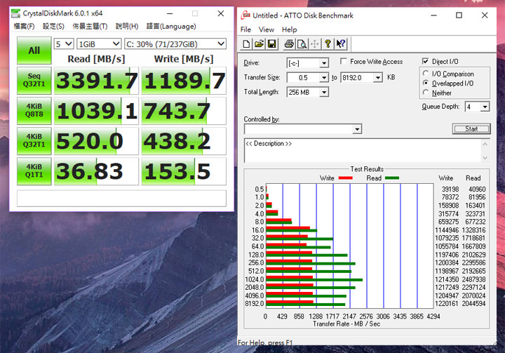Viewport: 505px width, 353px height.
Task: Open the Language menu in CrystalDiskMark
Action: (171, 27)
